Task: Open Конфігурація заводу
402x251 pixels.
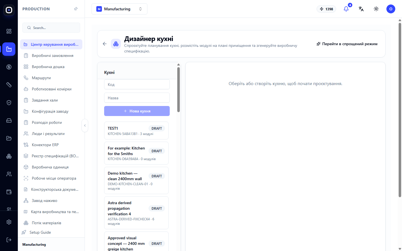Action: (x=51, y=111)
